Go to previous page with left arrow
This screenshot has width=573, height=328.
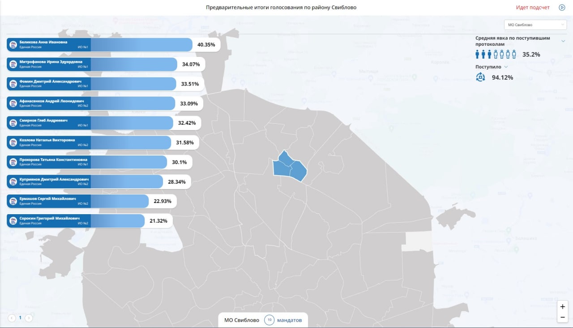click(11, 318)
